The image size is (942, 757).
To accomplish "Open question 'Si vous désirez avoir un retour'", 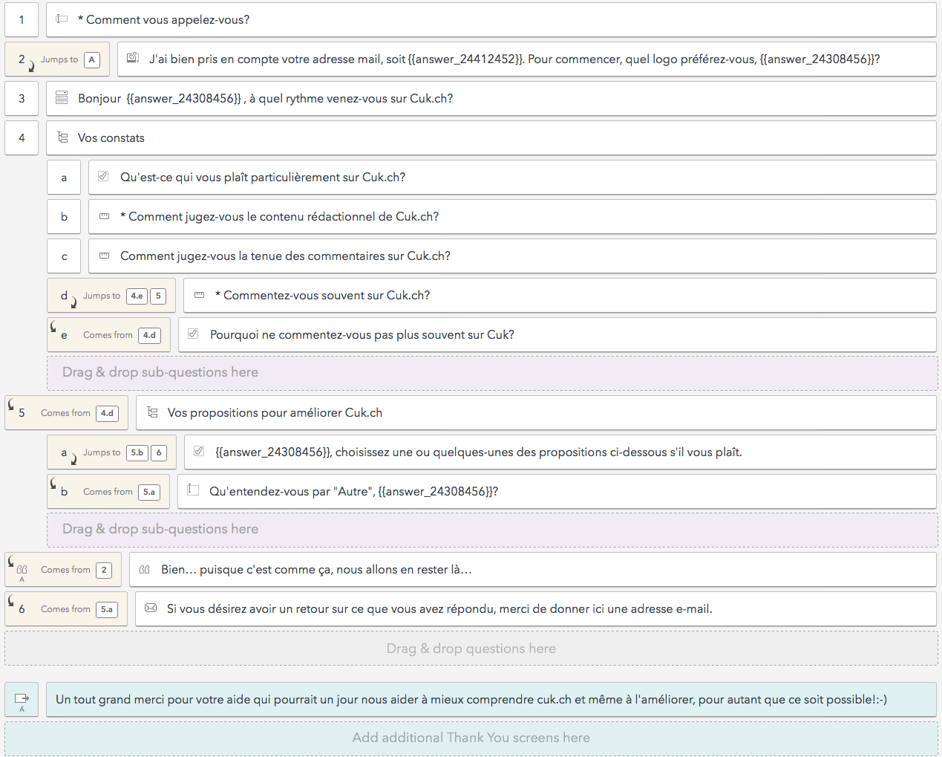I will click(x=535, y=608).
